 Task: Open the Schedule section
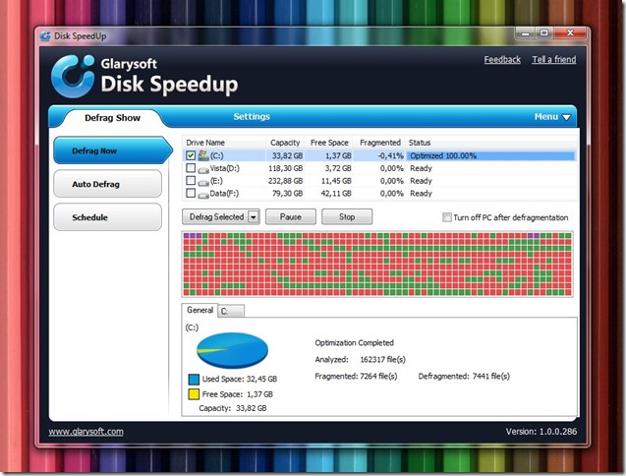click(108, 217)
